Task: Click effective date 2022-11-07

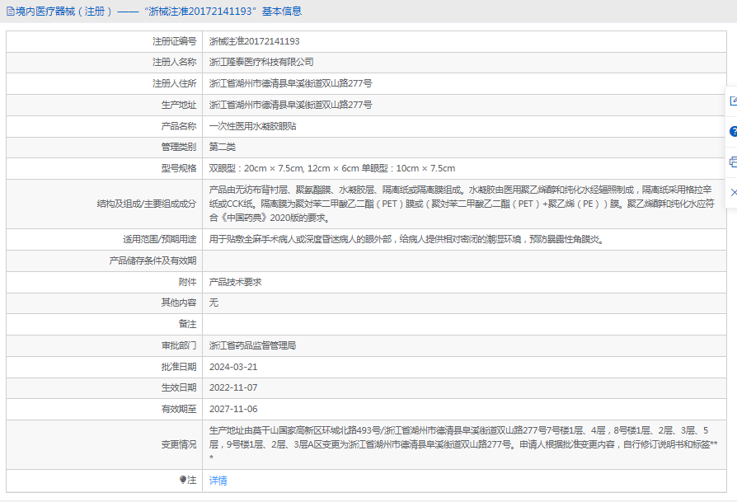Action: (x=233, y=387)
